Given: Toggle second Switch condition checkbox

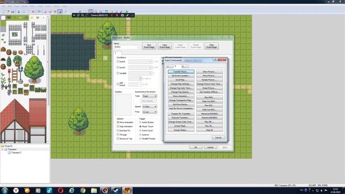Looking at the screenshot, I should (118, 67).
